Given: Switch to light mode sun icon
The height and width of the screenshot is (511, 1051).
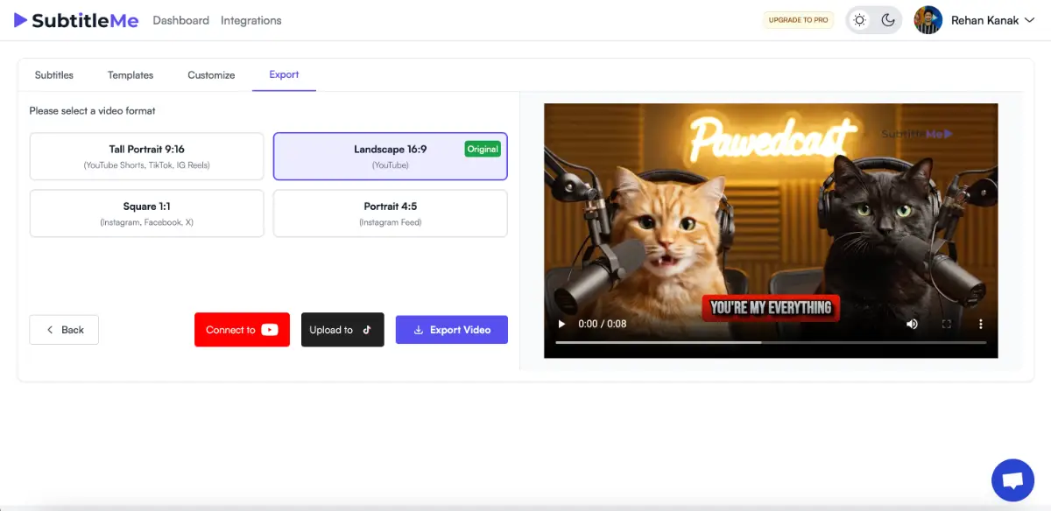Looking at the screenshot, I should pos(860,20).
